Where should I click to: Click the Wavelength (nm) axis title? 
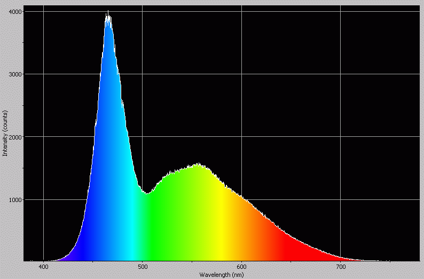[x=222, y=275]
